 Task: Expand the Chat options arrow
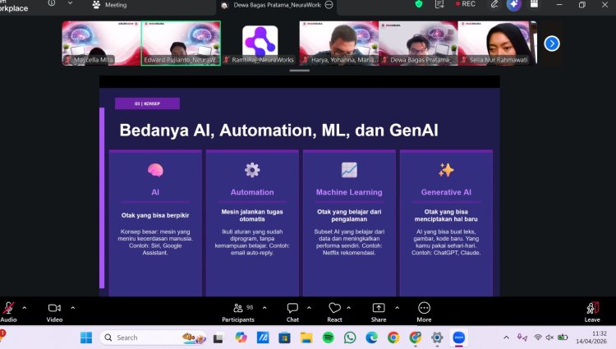309,308
